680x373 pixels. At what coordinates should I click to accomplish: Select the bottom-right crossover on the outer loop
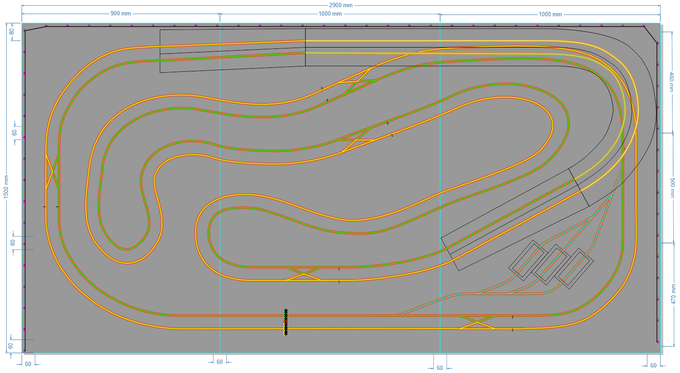click(x=476, y=322)
